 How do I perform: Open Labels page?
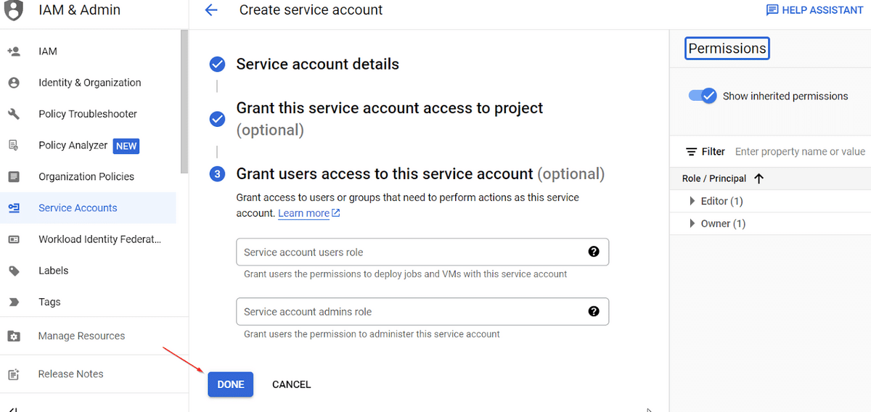(54, 271)
